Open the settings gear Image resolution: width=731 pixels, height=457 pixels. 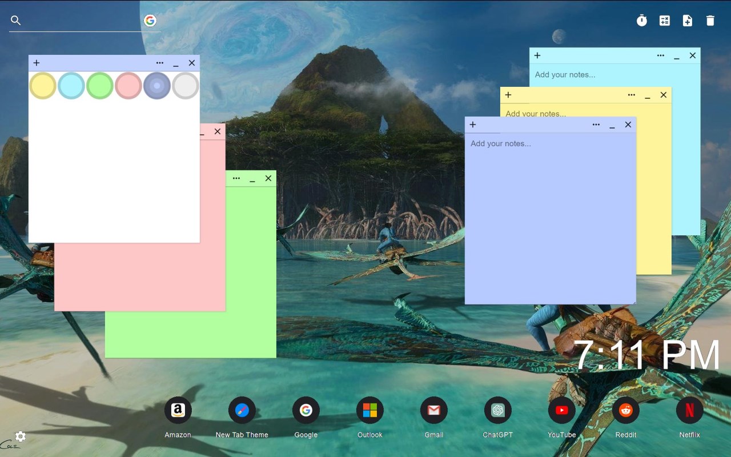coord(21,436)
